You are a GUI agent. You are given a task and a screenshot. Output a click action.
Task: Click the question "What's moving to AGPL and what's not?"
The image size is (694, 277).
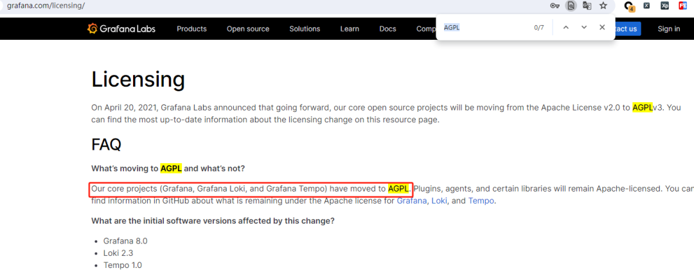click(x=168, y=168)
